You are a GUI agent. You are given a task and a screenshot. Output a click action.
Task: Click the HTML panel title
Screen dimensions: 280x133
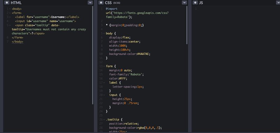point(16,3)
